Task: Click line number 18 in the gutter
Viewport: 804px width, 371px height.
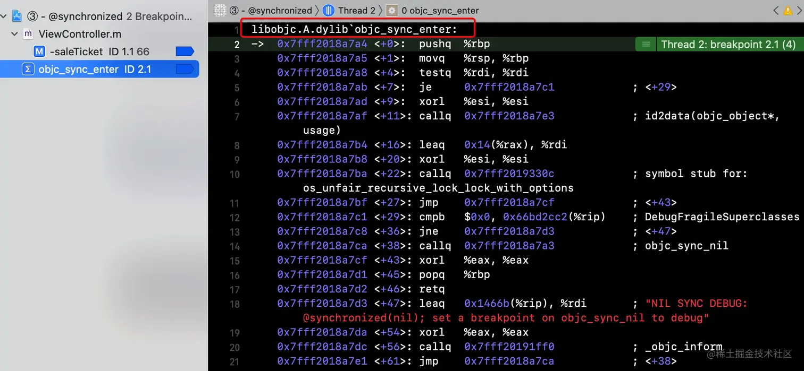Action: click(x=234, y=304)
